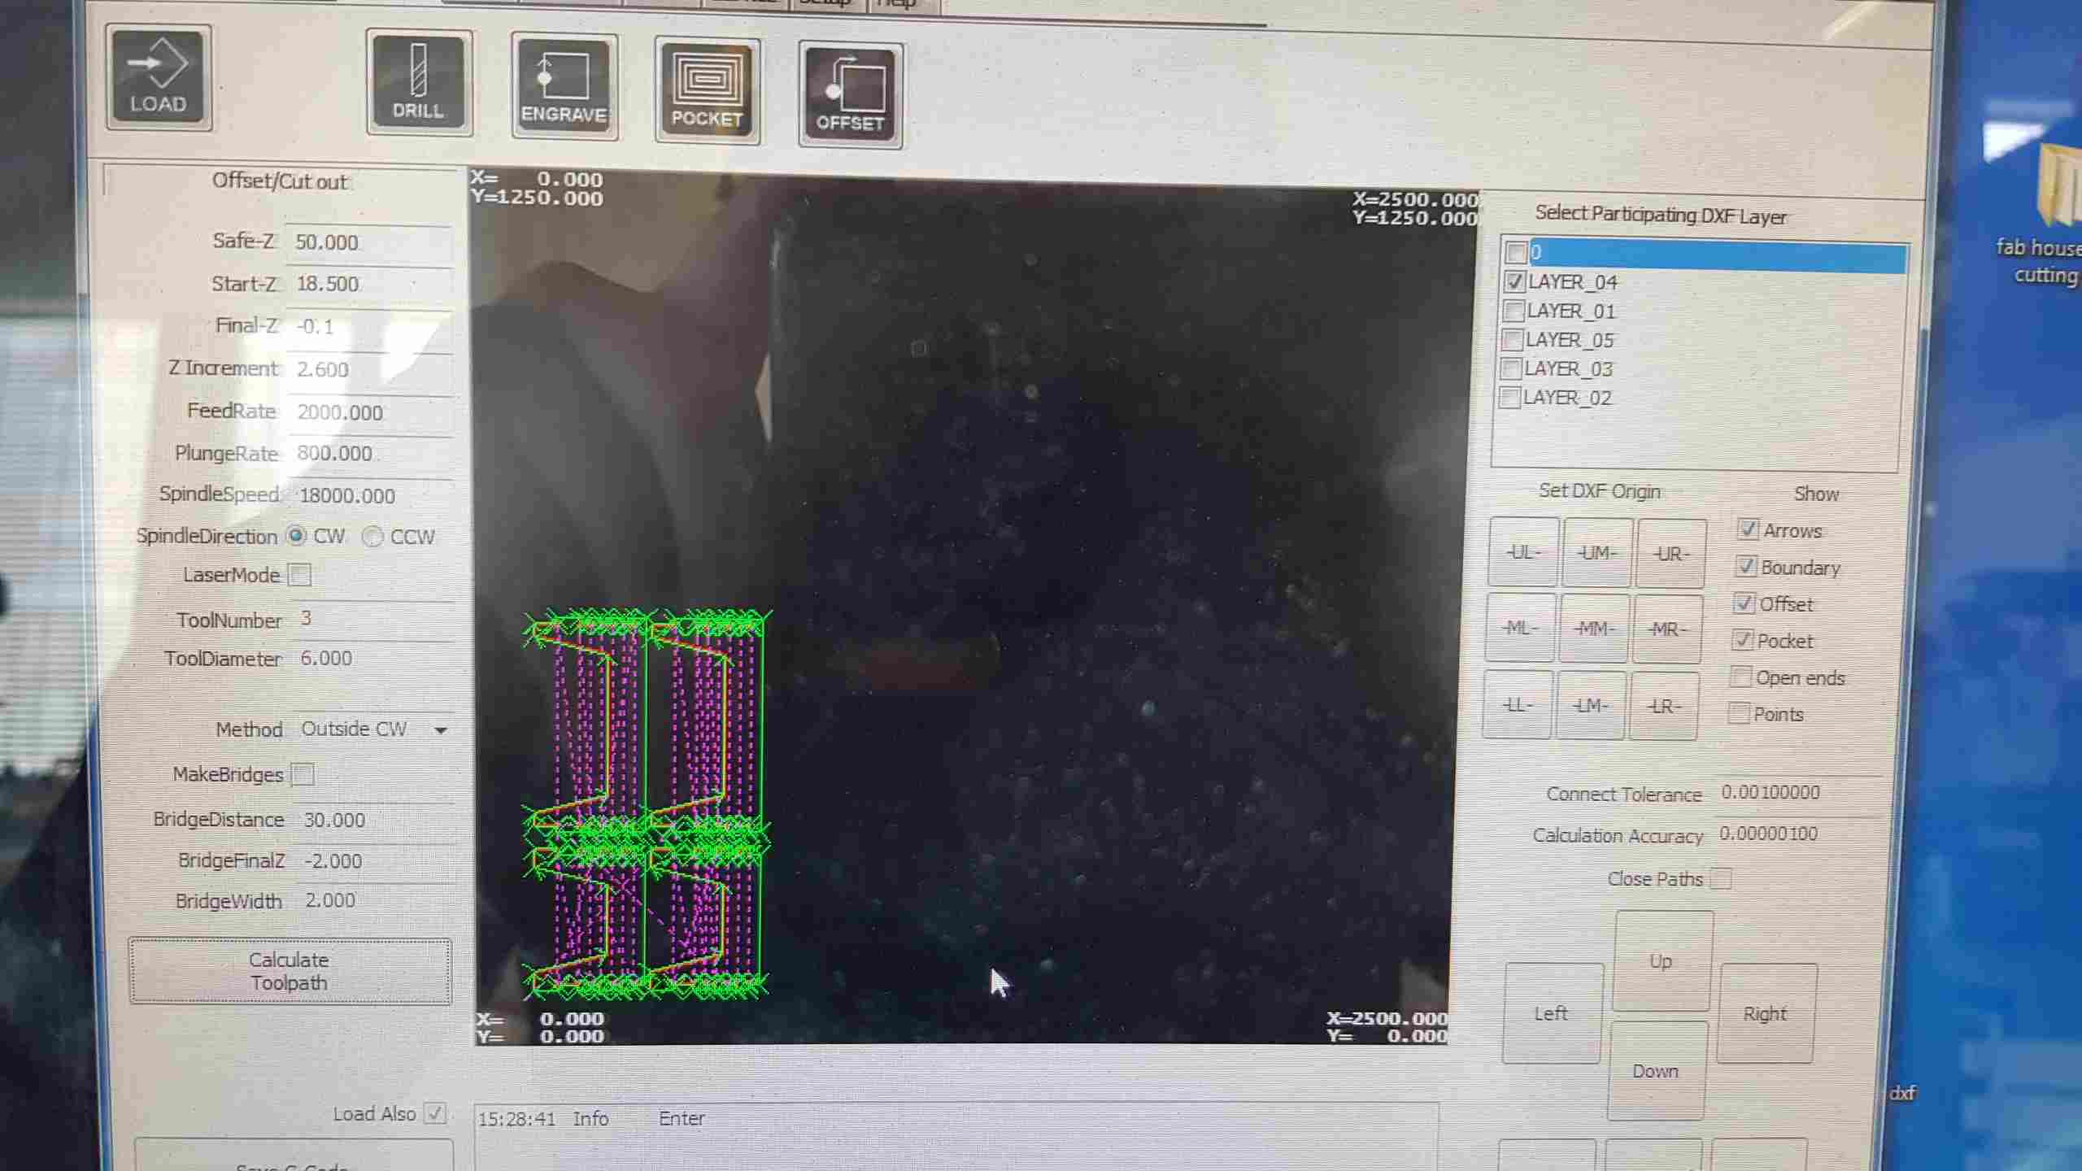
Task: Toggle the MakeBridges checkbox
Action: [303, 774]
